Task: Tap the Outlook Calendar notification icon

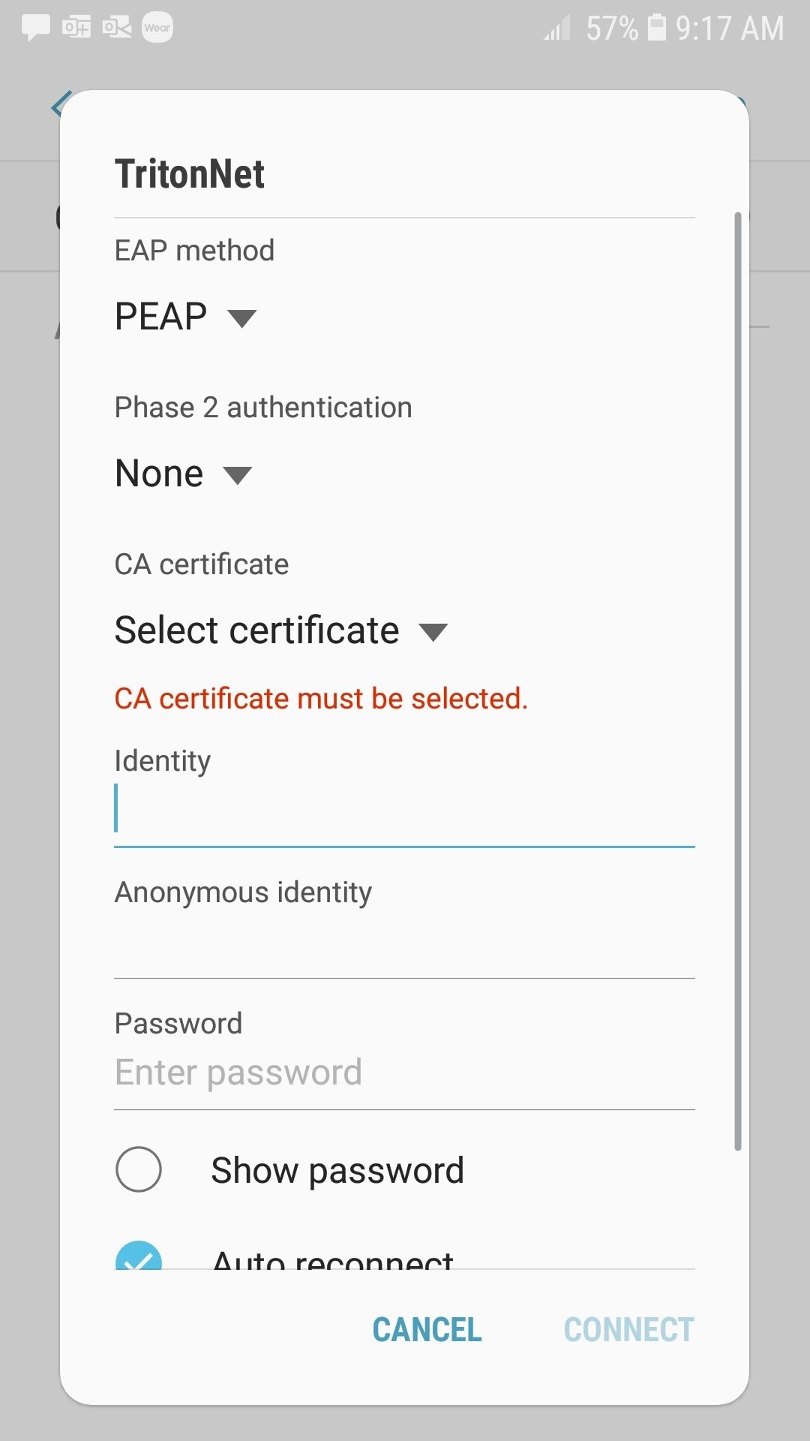Action: click(77, 27)
